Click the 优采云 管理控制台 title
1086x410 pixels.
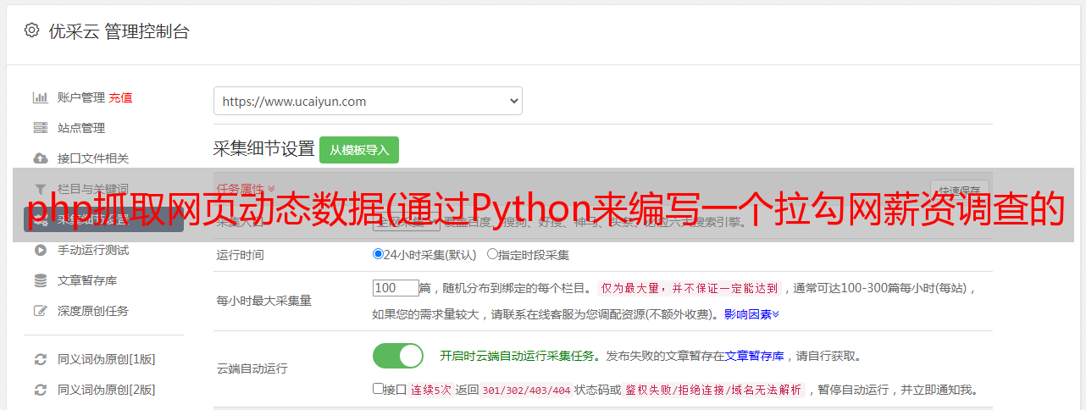(x=119, y=31)
